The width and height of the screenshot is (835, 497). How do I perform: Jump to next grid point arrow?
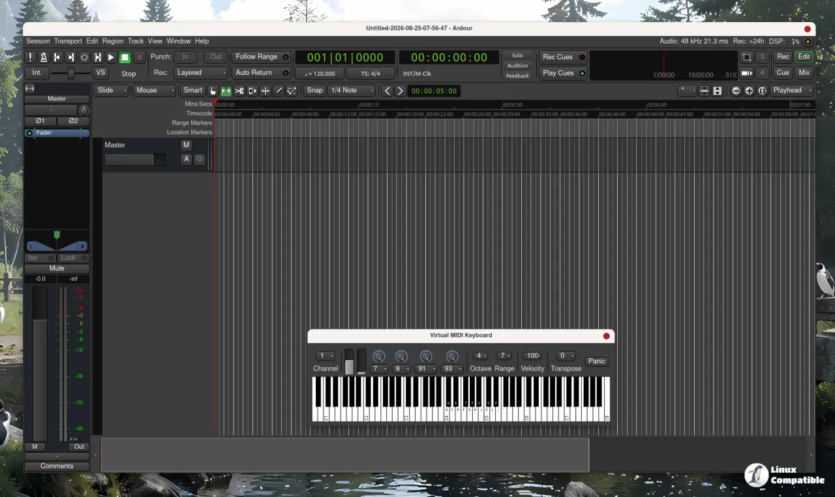401,91
